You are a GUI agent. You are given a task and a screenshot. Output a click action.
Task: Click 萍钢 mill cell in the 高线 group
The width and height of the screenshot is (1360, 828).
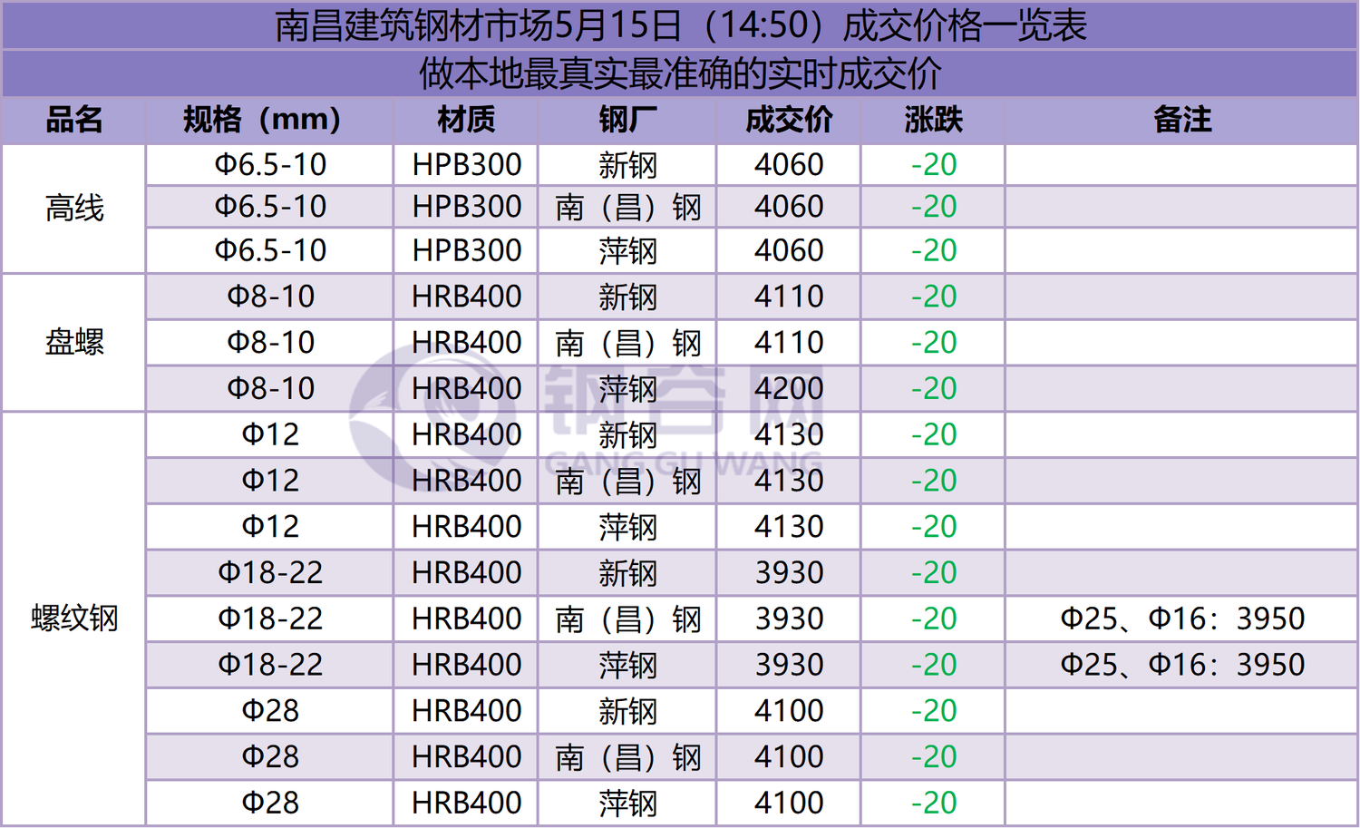pos(627,250)
